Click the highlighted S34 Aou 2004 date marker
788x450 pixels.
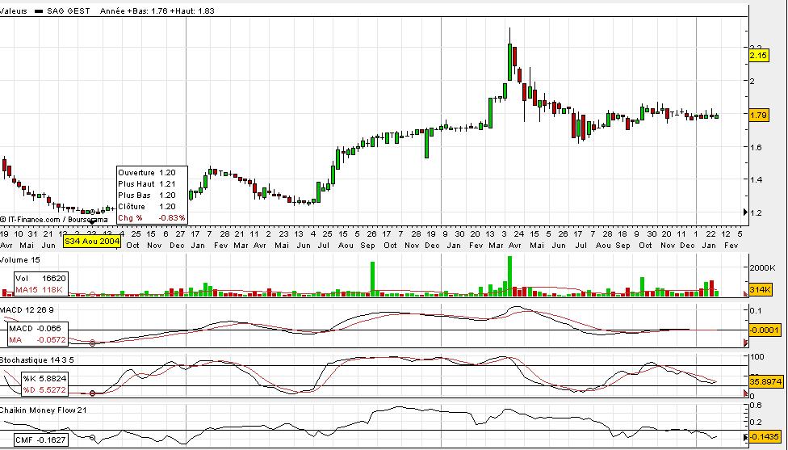92,242
